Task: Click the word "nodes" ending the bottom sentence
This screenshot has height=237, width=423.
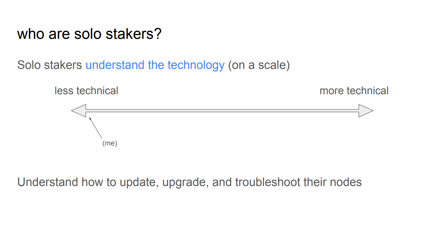Action: tap(346, 182)
